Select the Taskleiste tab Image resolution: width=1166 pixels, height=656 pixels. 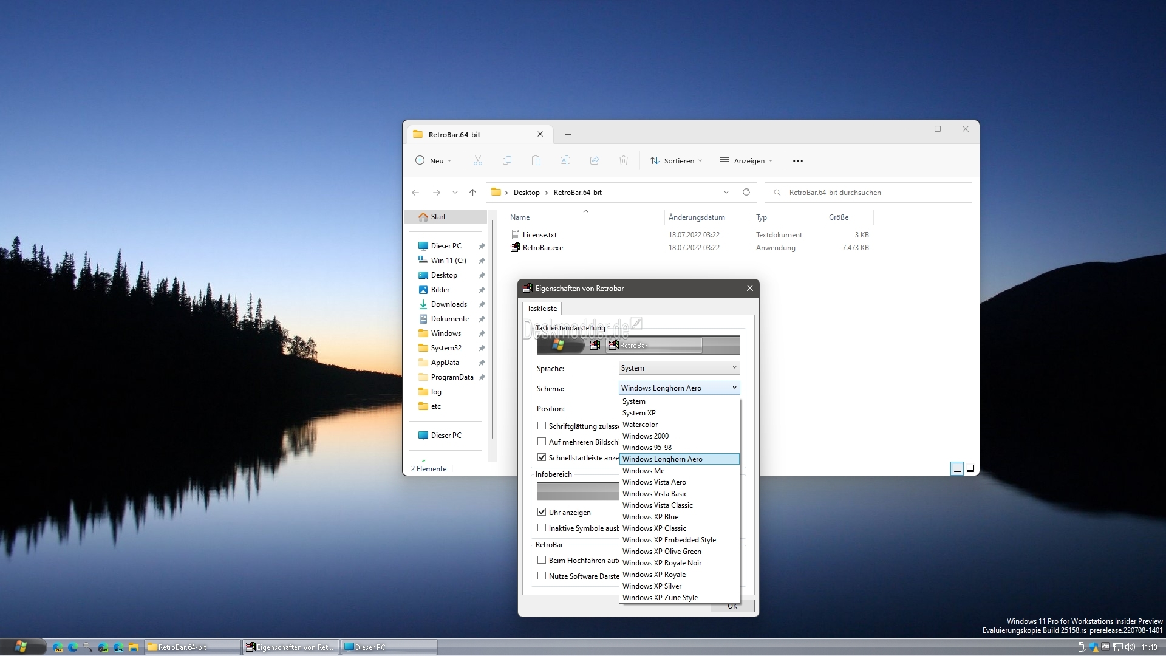point(542,309)
